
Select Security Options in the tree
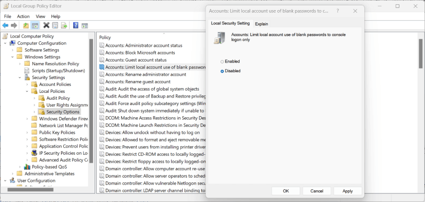pyautogui.click(x=63, y=112)
